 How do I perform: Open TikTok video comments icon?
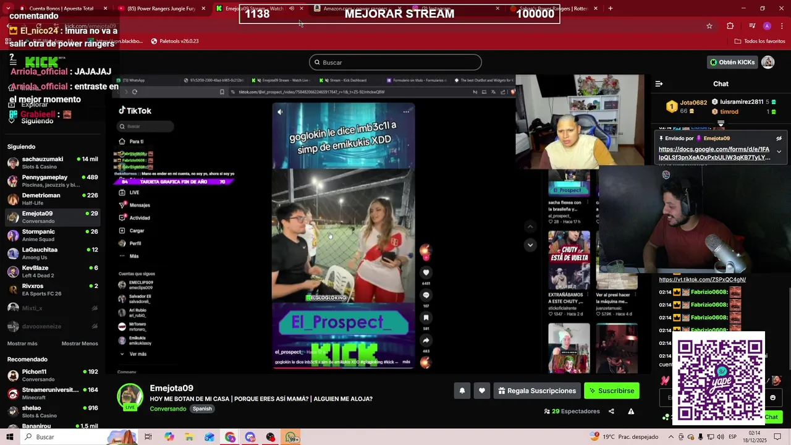(x=426, y=295)
